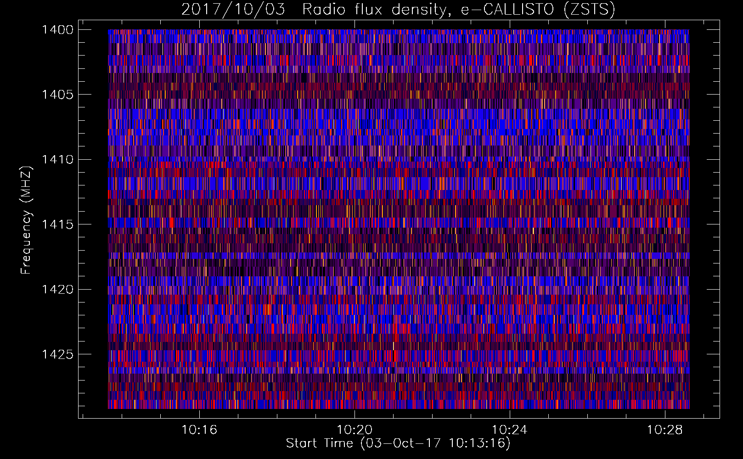
Task: Click the 'Start Time (03-Oct-17 10:13:16)' label
Action: coord(398,443)
